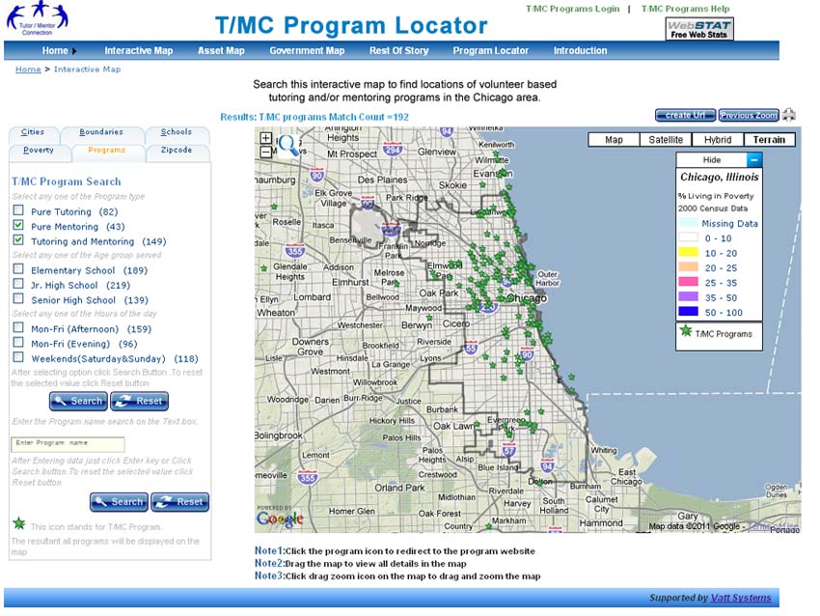Click the I-55 highway shield near Riverside
The width and height of the screenshot is (820, 616).
click(471, 348)
